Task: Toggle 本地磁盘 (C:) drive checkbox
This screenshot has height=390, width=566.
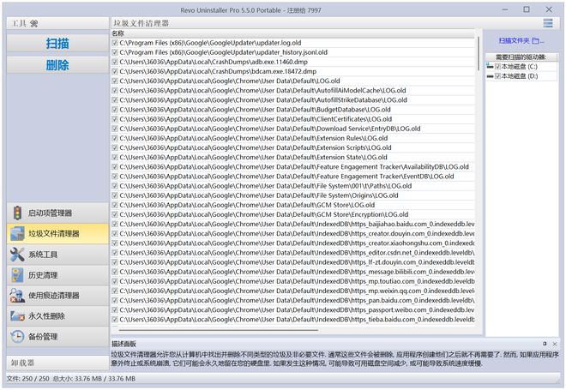Action: (497, 66)
